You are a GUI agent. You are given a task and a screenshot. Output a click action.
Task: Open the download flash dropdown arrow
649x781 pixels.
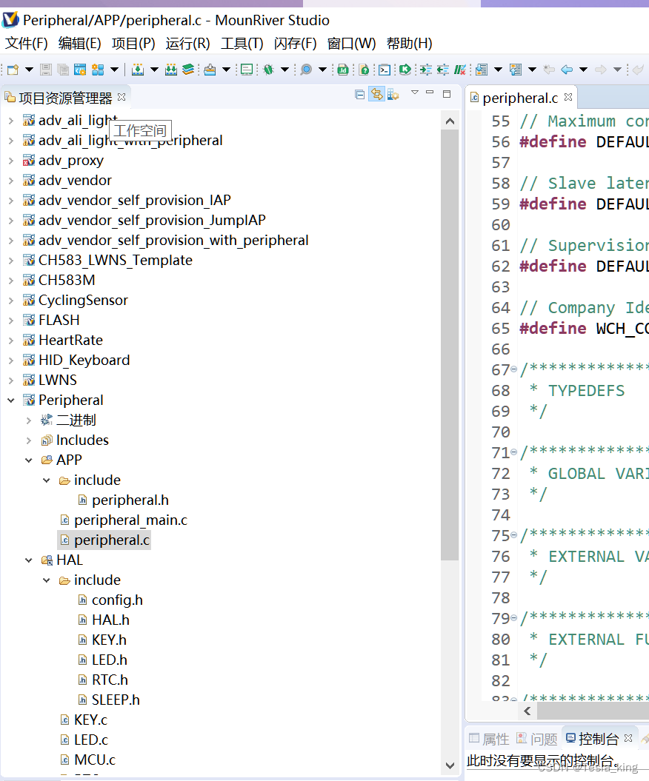[226, 70]
